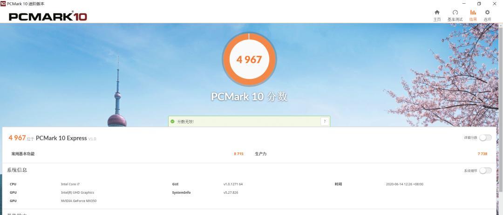Restore down the PCMark 10 window

(479, 4)
